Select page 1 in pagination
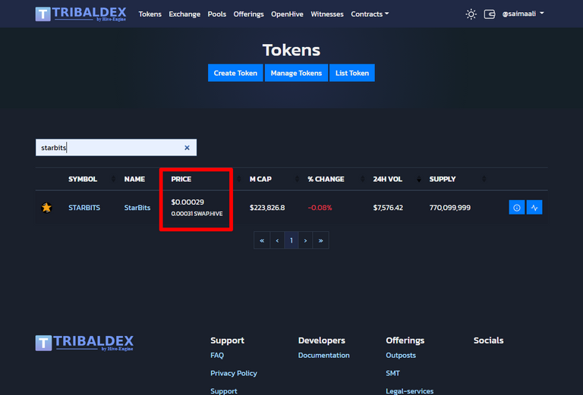This screenshot has width=583, height=395. click(291, 240)
